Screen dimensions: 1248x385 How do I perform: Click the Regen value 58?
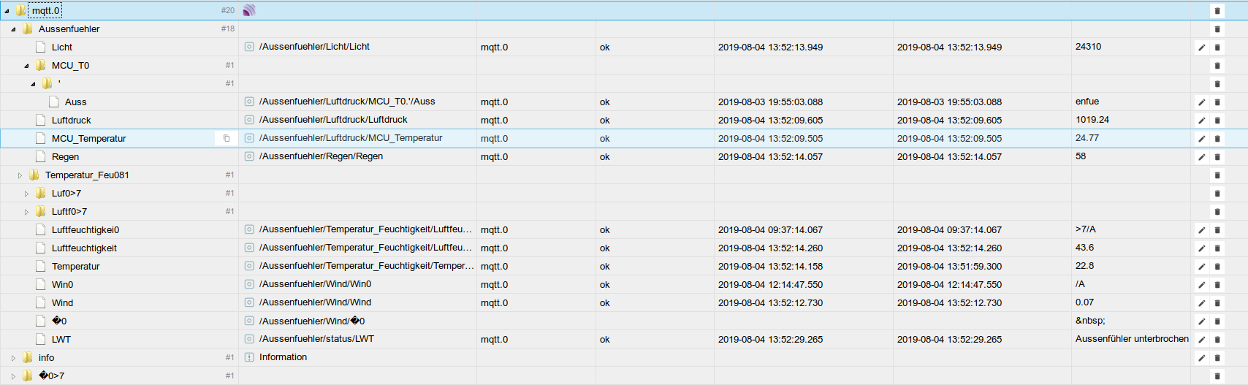coord(1081,156)
